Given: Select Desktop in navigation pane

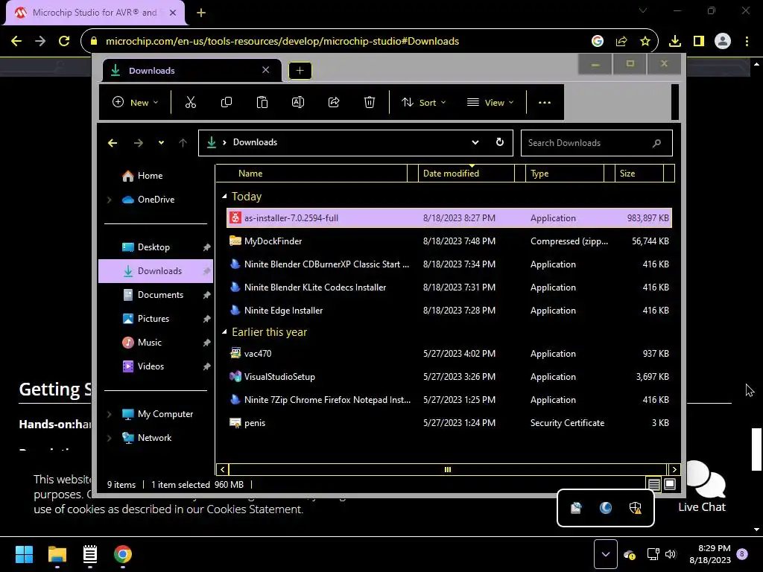Looking at the screenshot, I should [156, 247].
